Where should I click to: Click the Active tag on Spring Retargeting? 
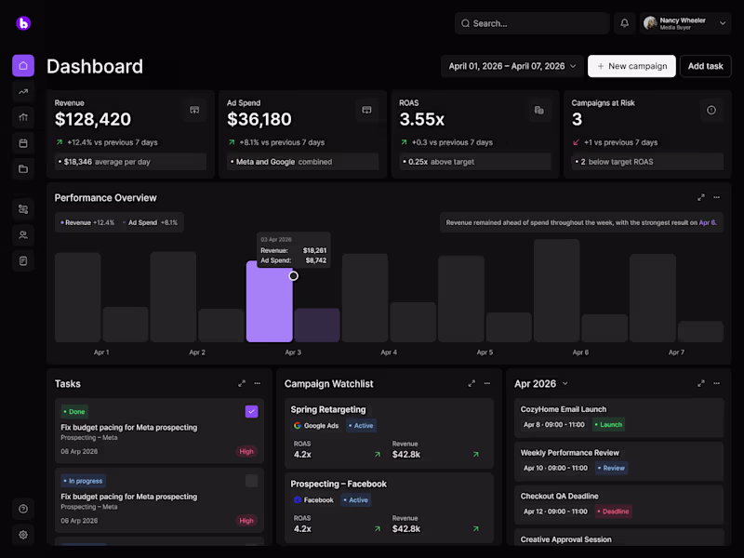[361, 426]
